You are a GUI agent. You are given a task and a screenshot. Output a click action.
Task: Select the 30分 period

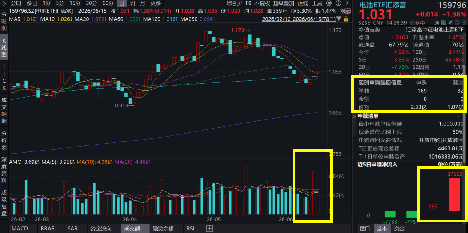click(91, 3)
